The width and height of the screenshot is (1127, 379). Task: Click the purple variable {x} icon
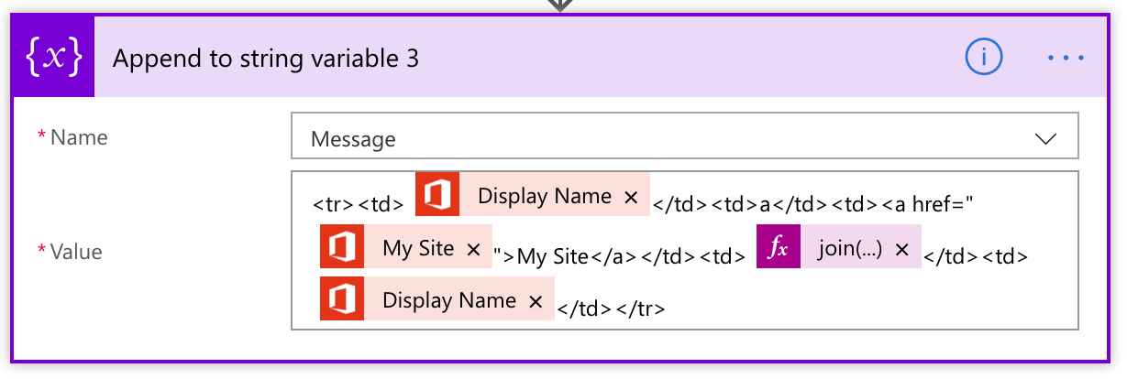54,57
